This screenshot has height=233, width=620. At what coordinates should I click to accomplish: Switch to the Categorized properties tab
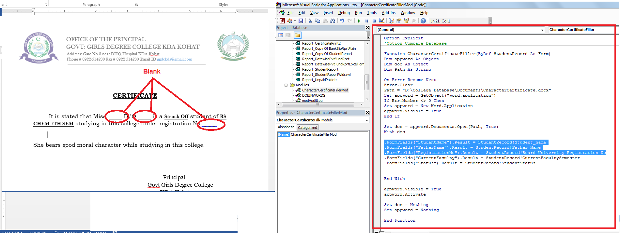pyautogui.click(x=307, y=128)
